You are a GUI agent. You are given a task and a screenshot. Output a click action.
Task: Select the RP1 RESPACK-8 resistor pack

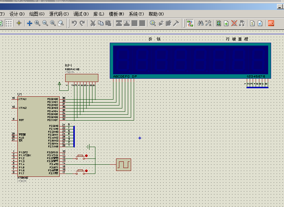[x=82, y=78]
